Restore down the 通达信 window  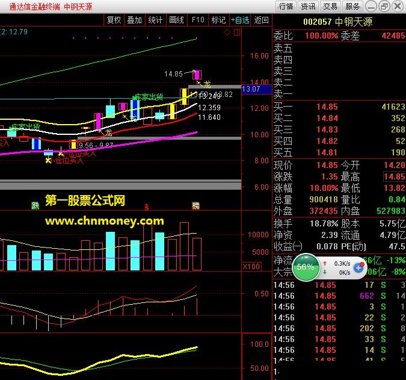point(384,6)
